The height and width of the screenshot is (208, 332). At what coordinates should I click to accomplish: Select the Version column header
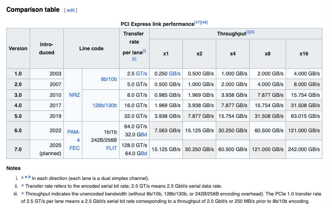pyautogui.click(x=18, y=48)
